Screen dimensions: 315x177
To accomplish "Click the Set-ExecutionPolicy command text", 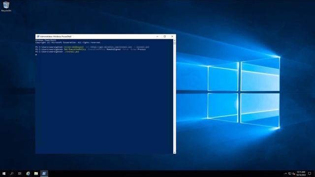I will tap(75, 49).
